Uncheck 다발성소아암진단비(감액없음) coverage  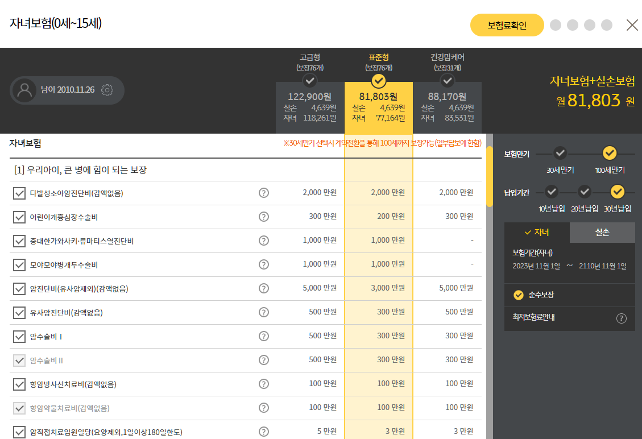(x=19, y=193)
